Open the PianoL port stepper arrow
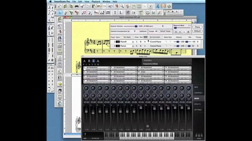Image resolution: width=252 pixels, height=141 pixels. pos(145,46)
